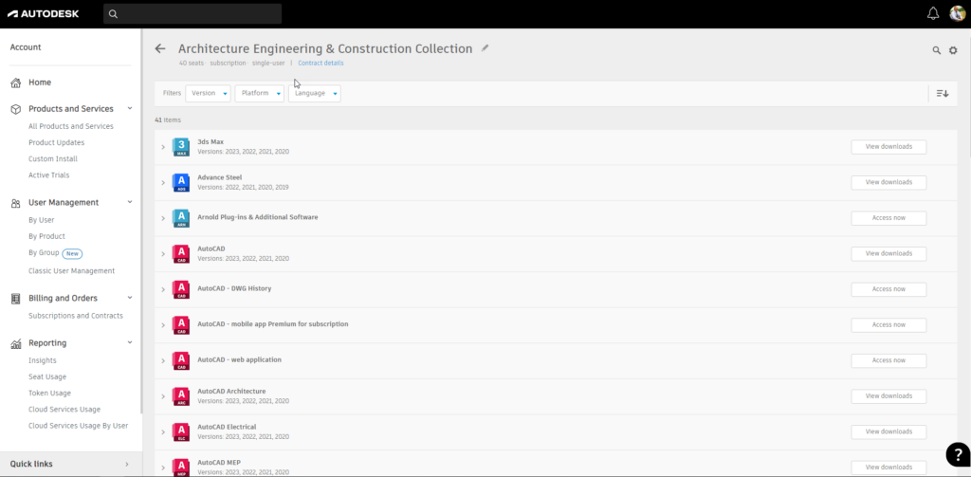The width and height of the screenshot is (971, 477).
Task: Open Subscriptions and Contracts
Action: click(76, 316)
